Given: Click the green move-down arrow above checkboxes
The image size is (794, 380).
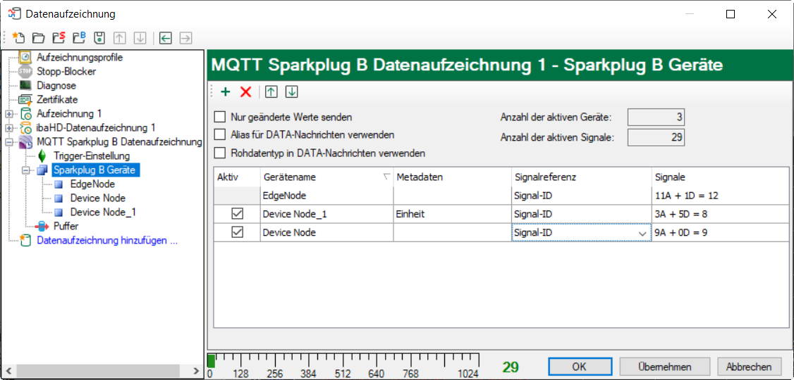Looking at the screenshot, I should [x=292, y=92].
